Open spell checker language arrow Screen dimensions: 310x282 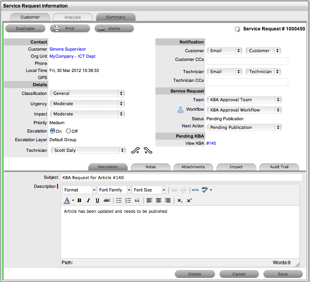coord(211,190)
